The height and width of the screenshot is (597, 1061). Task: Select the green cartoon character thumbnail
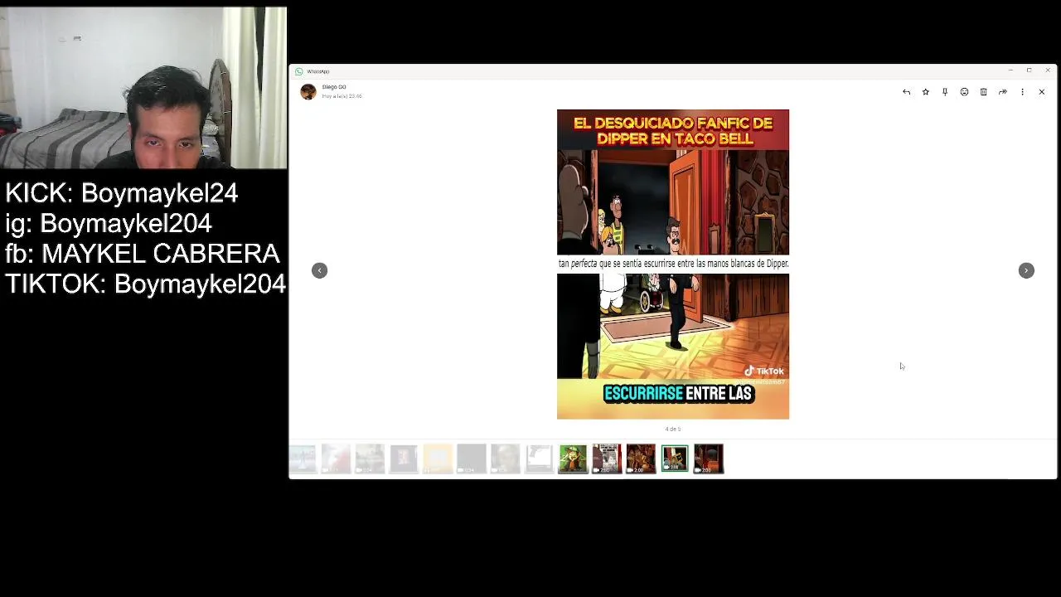point(573,459)
